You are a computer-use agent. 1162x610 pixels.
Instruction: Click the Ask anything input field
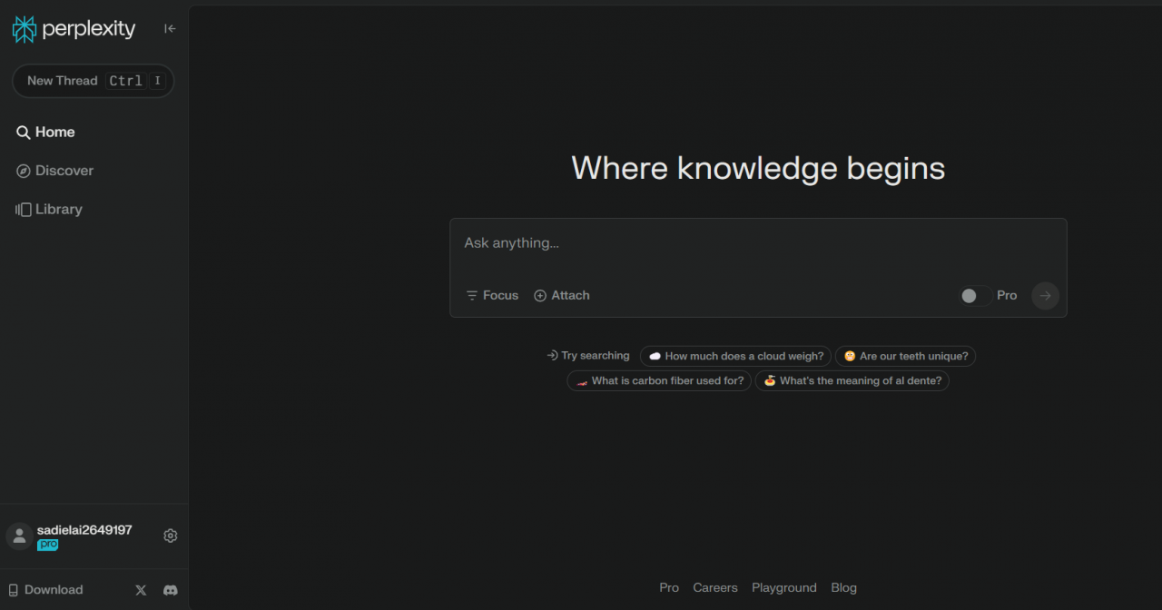click(x=757, y=243)
